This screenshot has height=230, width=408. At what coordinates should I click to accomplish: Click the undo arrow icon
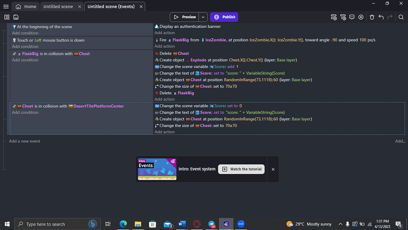coord(381,17)
